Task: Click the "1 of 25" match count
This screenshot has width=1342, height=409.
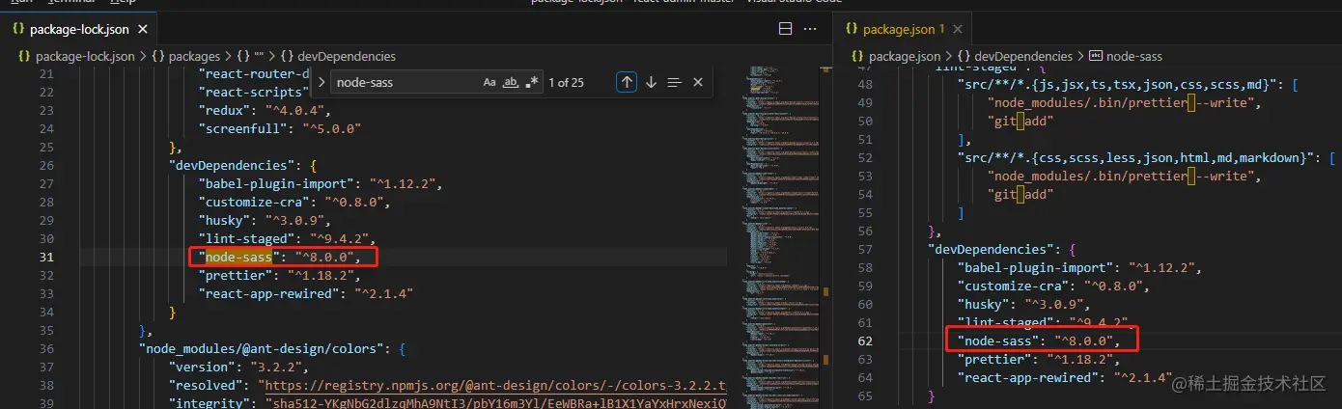Action: point(566,83)
